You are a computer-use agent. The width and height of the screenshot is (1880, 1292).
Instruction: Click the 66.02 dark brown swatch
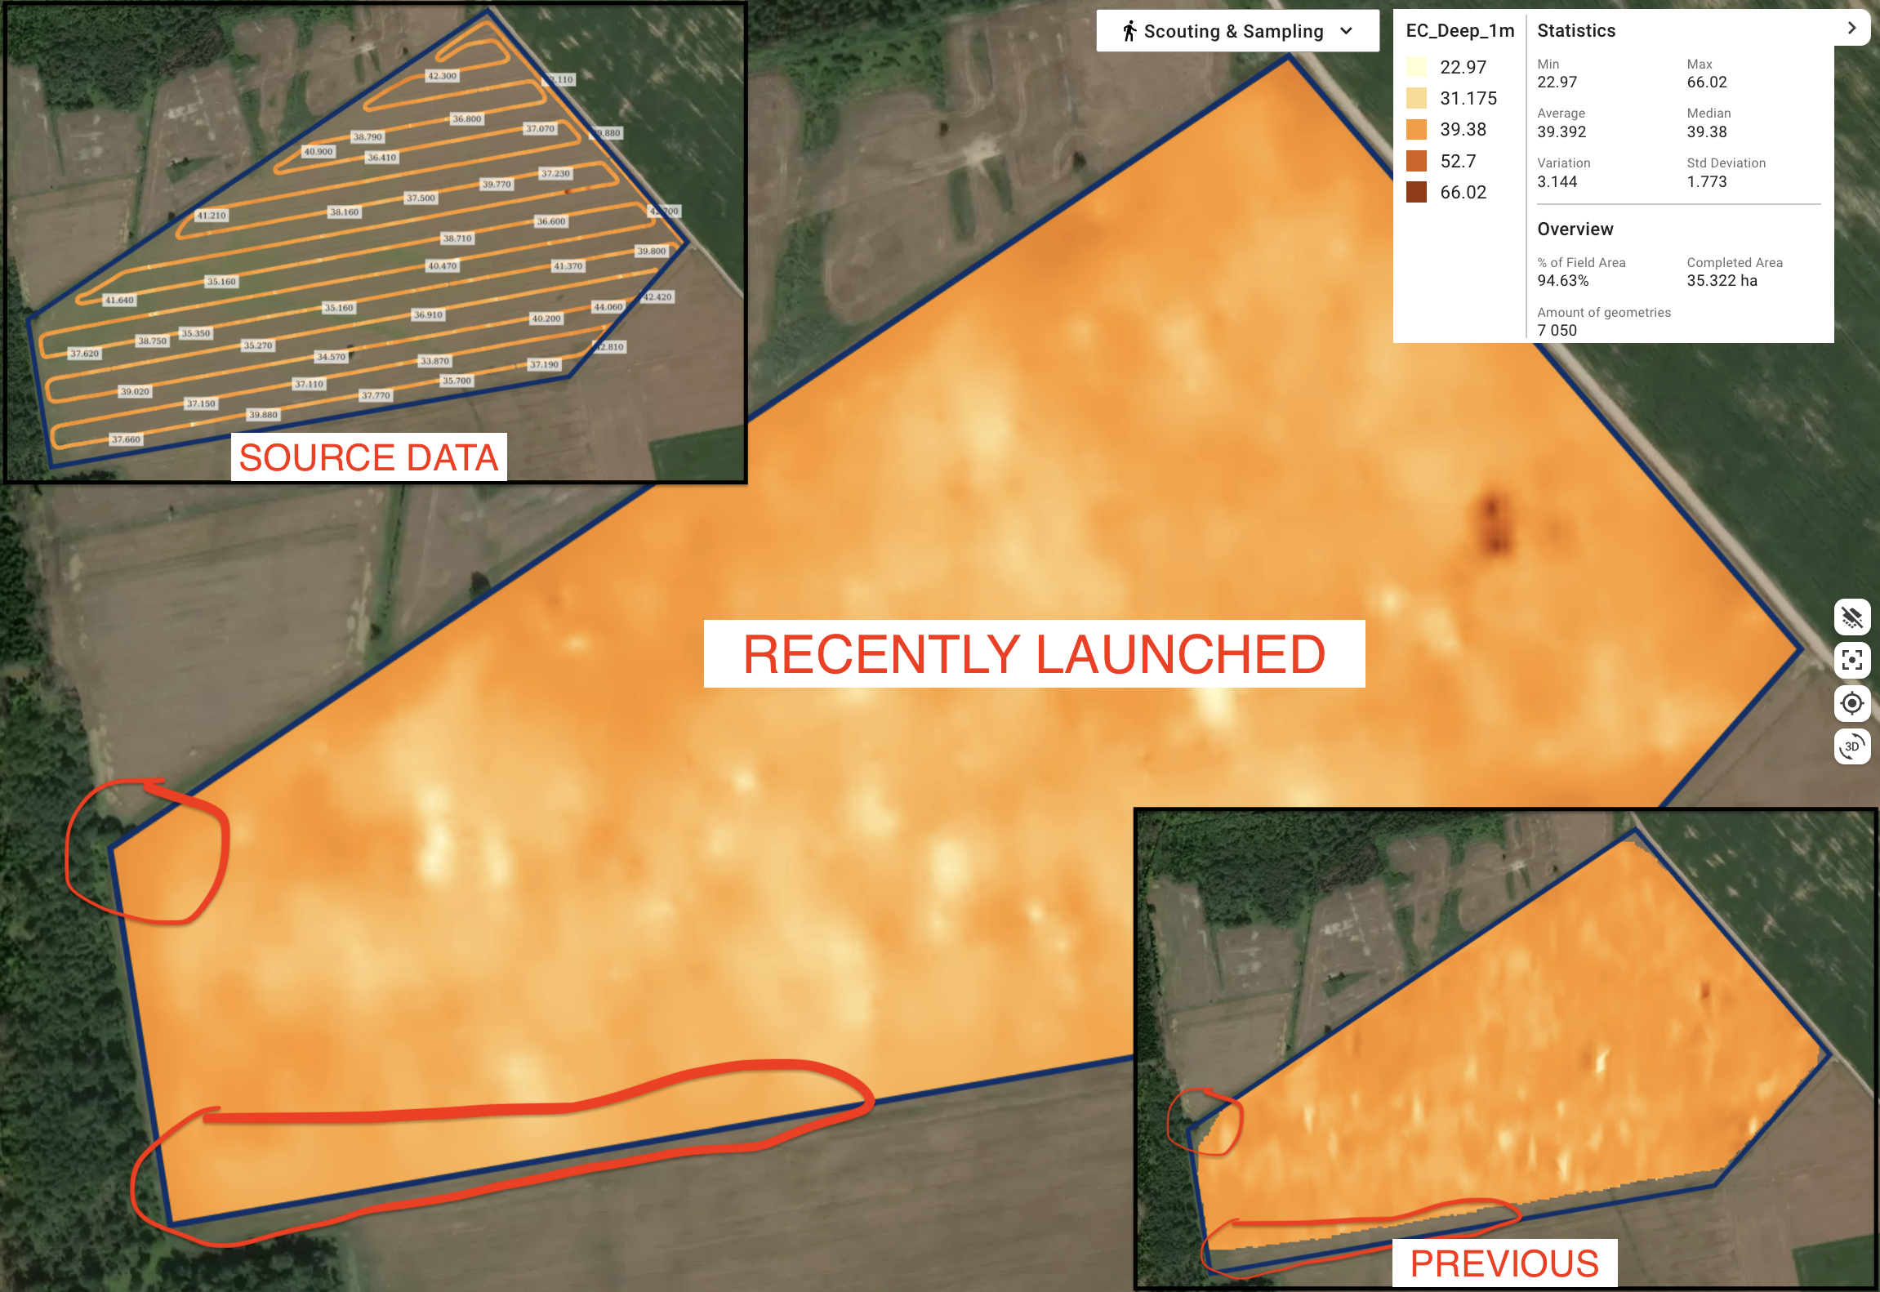tap(1416, 192)
